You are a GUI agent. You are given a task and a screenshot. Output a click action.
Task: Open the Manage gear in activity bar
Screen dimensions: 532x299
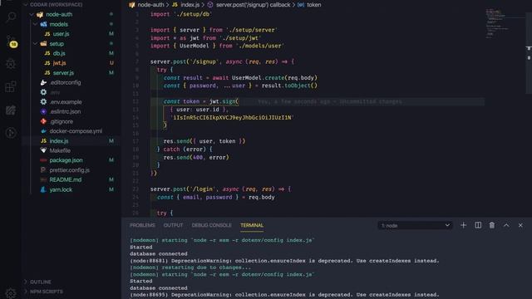point(11,293)
